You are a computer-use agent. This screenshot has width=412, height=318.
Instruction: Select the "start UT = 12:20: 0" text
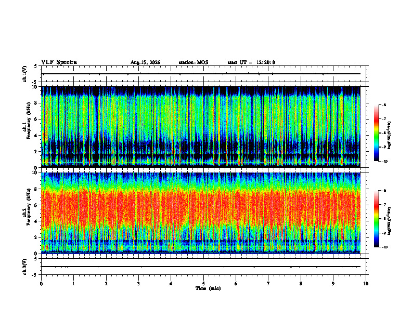point(251,62)
